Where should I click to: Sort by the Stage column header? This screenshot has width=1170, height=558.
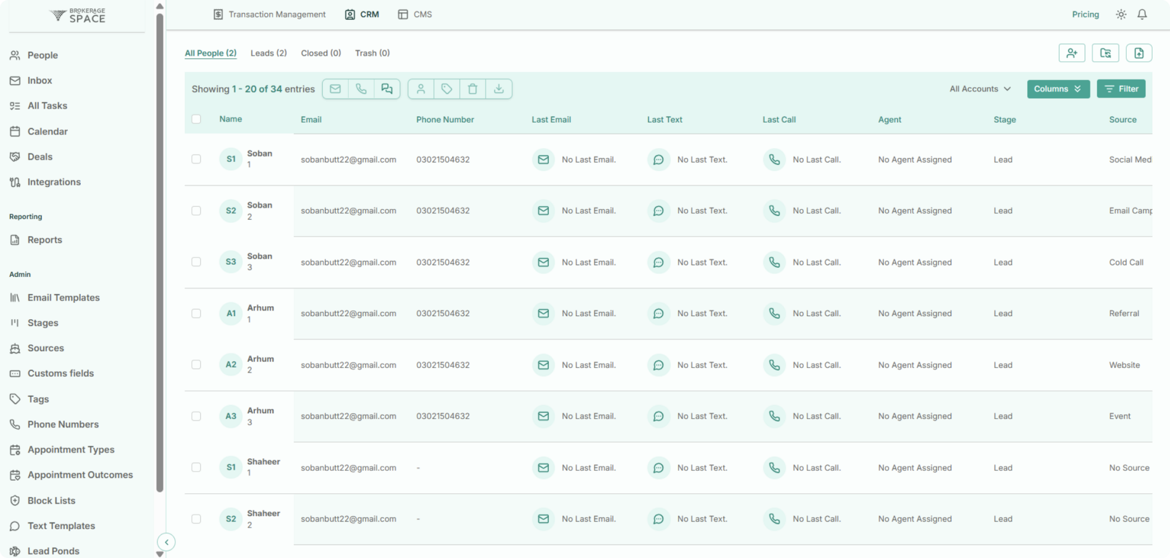1004,119
